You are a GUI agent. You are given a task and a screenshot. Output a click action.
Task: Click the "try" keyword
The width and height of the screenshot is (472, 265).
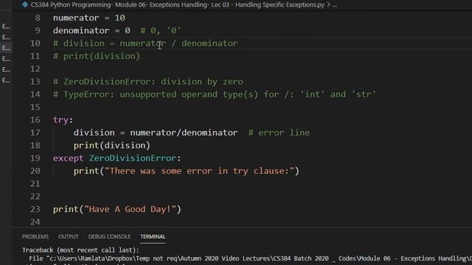(60, 120)
